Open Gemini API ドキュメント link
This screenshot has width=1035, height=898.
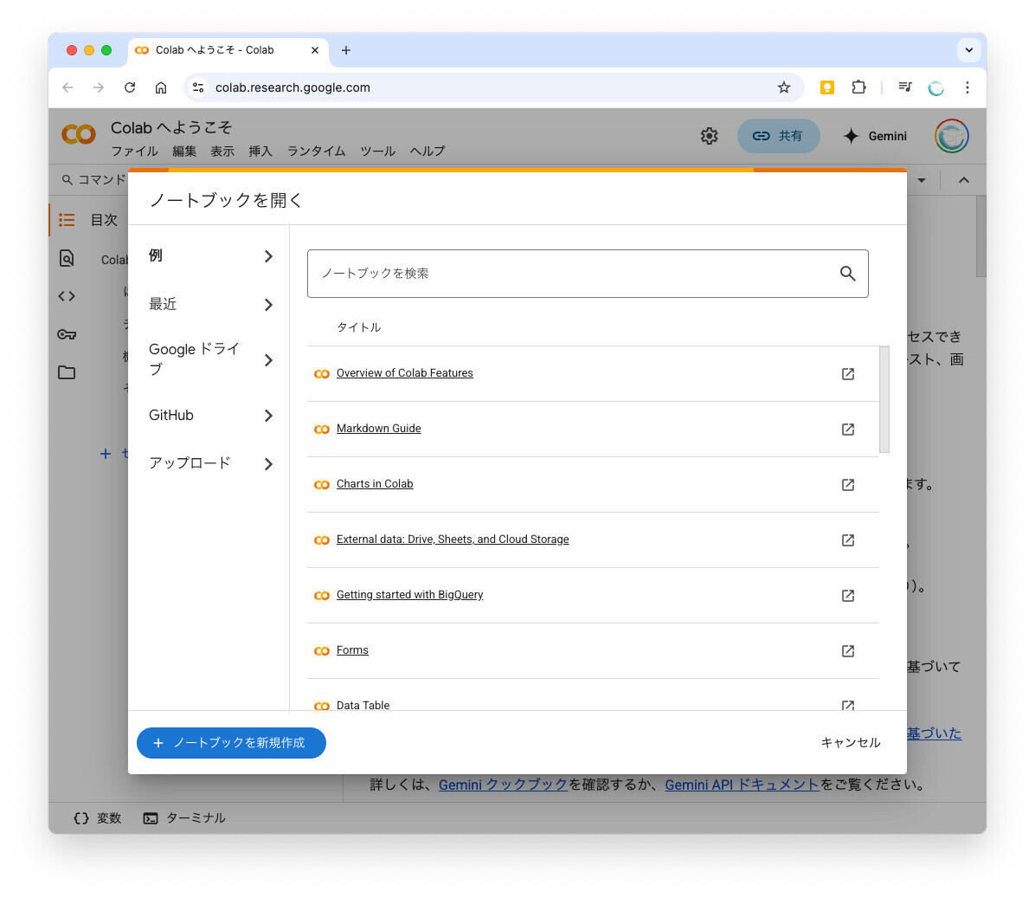click(742, 785)
